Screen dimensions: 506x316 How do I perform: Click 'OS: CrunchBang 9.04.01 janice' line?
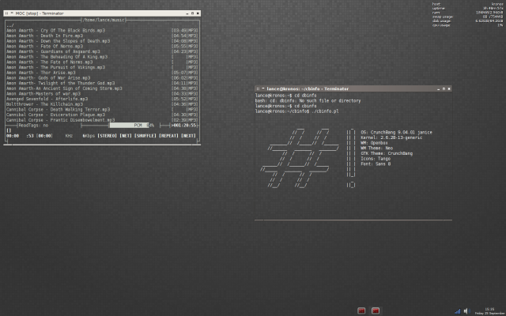396,132
